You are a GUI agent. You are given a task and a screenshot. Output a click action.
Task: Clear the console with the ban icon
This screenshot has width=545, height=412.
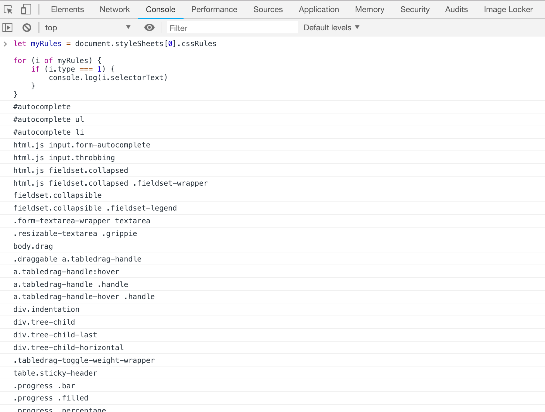27,28
